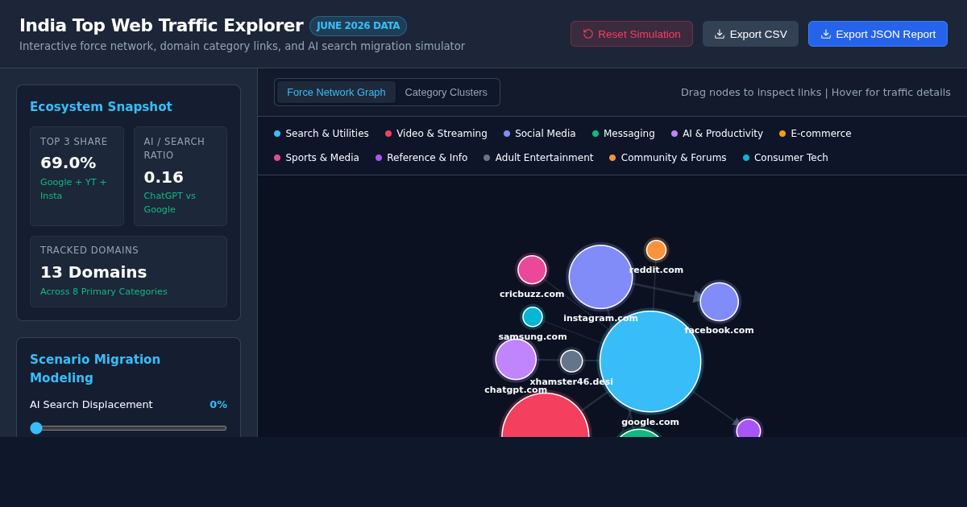Click the India Top Web Traffic Explorer title
This screenshot has height=507, width=967.
tap(161, 26)
